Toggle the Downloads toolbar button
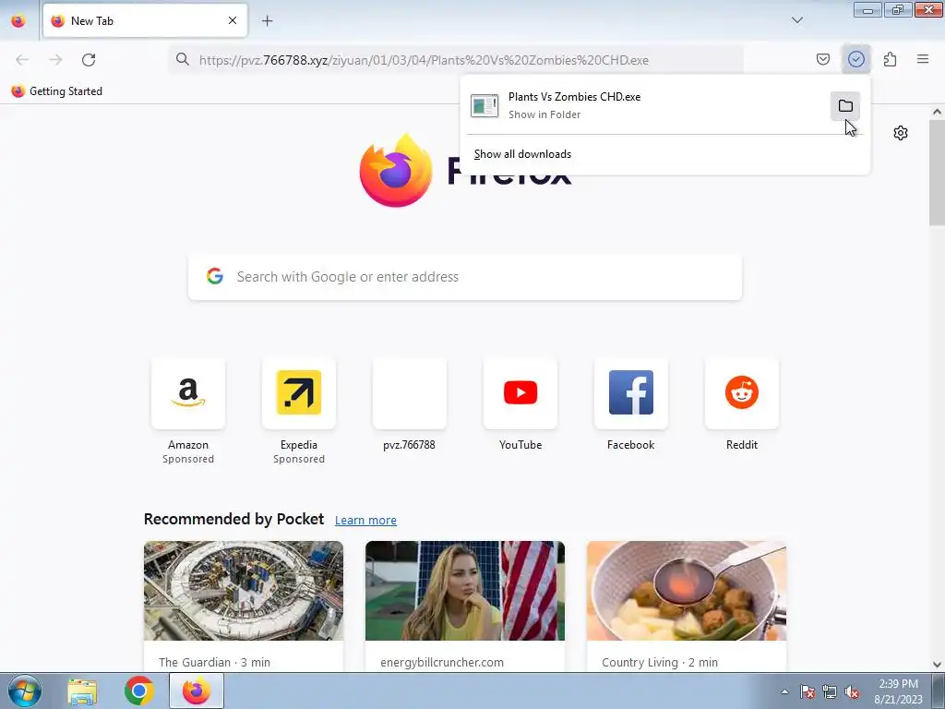 855,59
